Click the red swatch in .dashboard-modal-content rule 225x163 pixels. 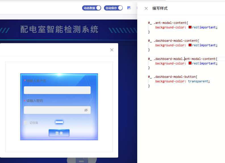point(190,45)
